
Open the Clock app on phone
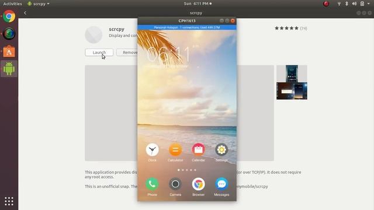pos(152,150)
